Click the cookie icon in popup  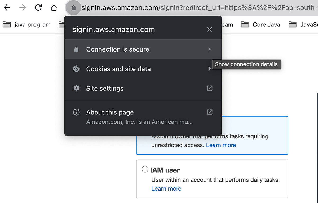76,69
